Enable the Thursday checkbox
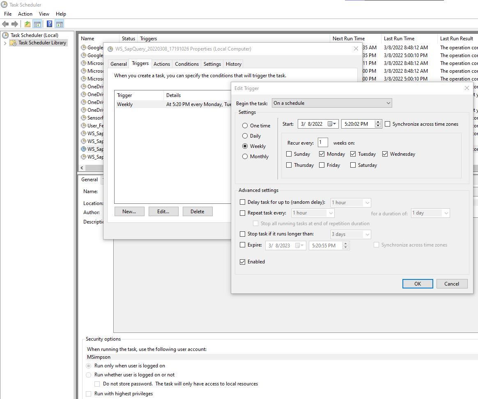This screenshot has width=478, height=399. 289,165
